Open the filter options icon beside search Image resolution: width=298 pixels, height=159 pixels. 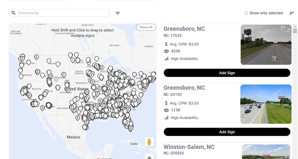[118, 13]
